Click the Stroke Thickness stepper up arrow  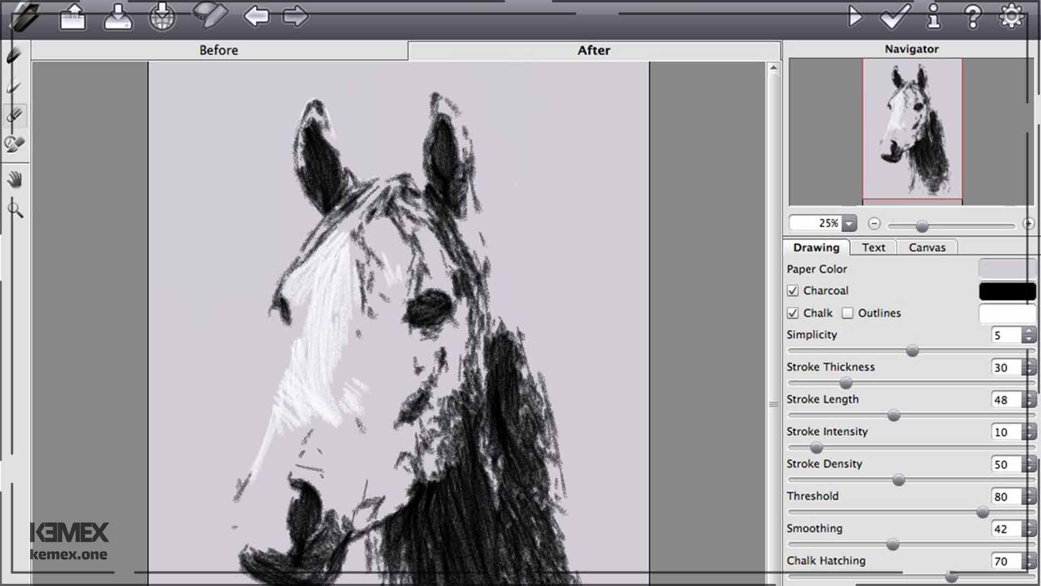(1029, 363)
